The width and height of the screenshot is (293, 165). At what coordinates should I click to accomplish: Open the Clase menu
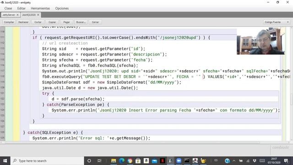8,8
